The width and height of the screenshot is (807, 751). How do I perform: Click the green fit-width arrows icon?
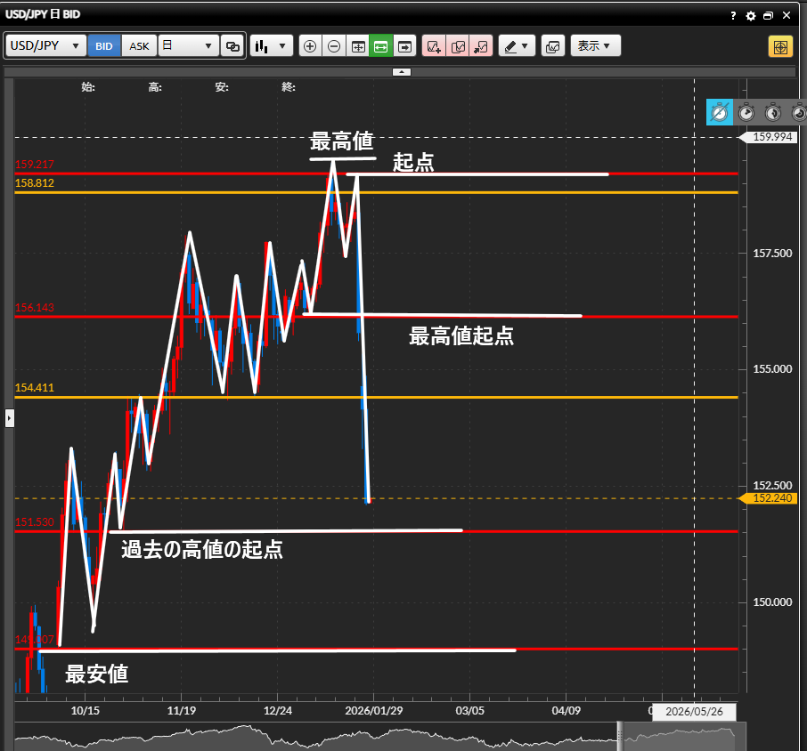(381, 46)
